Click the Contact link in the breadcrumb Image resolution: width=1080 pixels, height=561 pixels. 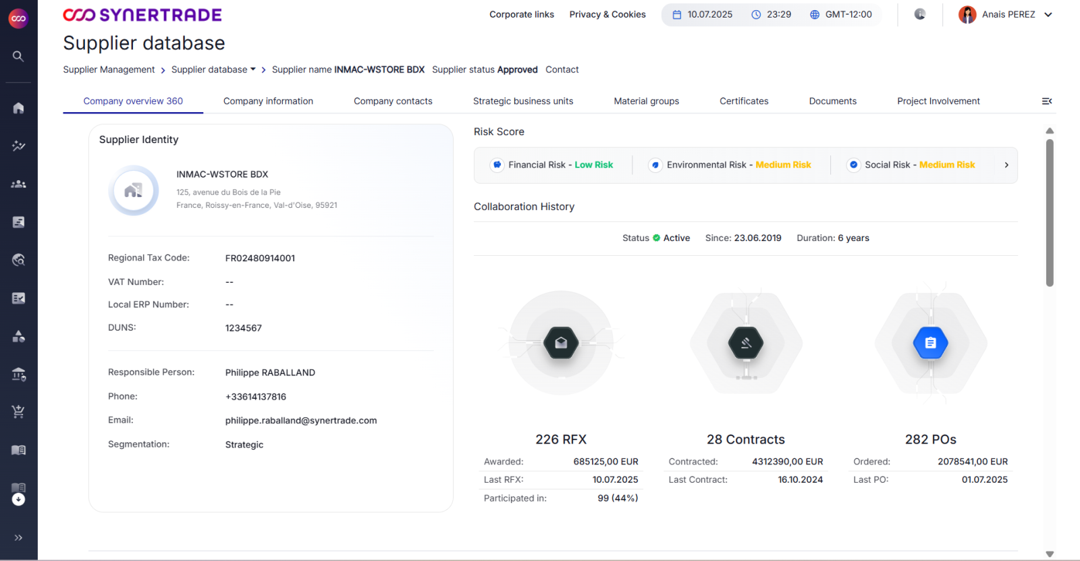[562, 70]
